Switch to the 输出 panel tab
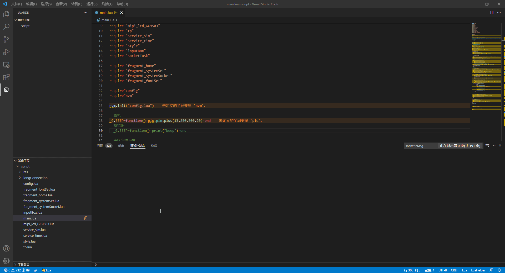The image size is (505, 273). click(x=121, y=146)
